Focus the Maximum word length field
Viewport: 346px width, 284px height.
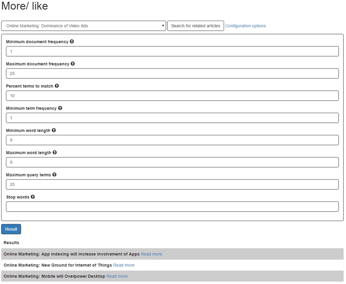(172, 162)
